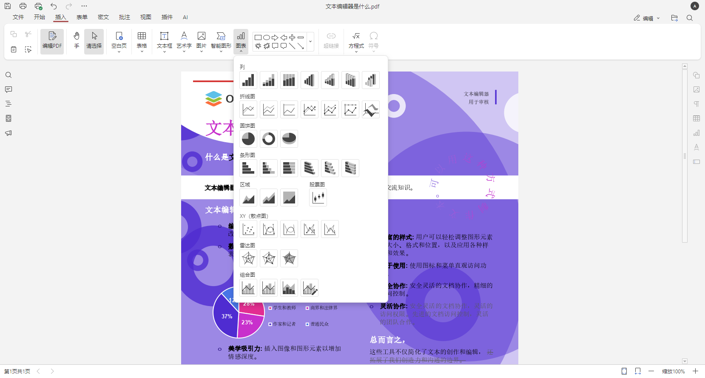Open the comments panel in left sidebar
The height and width of the screenshot is (378, 705).
click(x=9, y=90)
